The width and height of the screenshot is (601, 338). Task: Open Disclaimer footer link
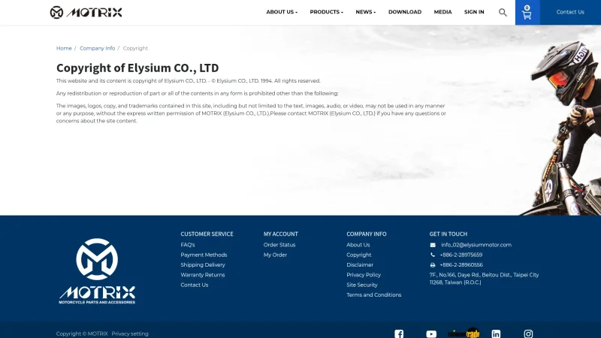coord(360,265)
